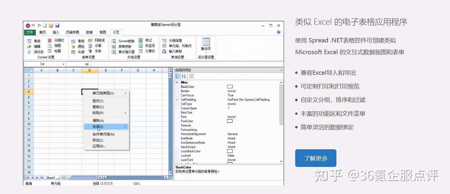Choose 边框(B)... in the context menu
Screen dimensions: 450x194
[x=106, y=146]
